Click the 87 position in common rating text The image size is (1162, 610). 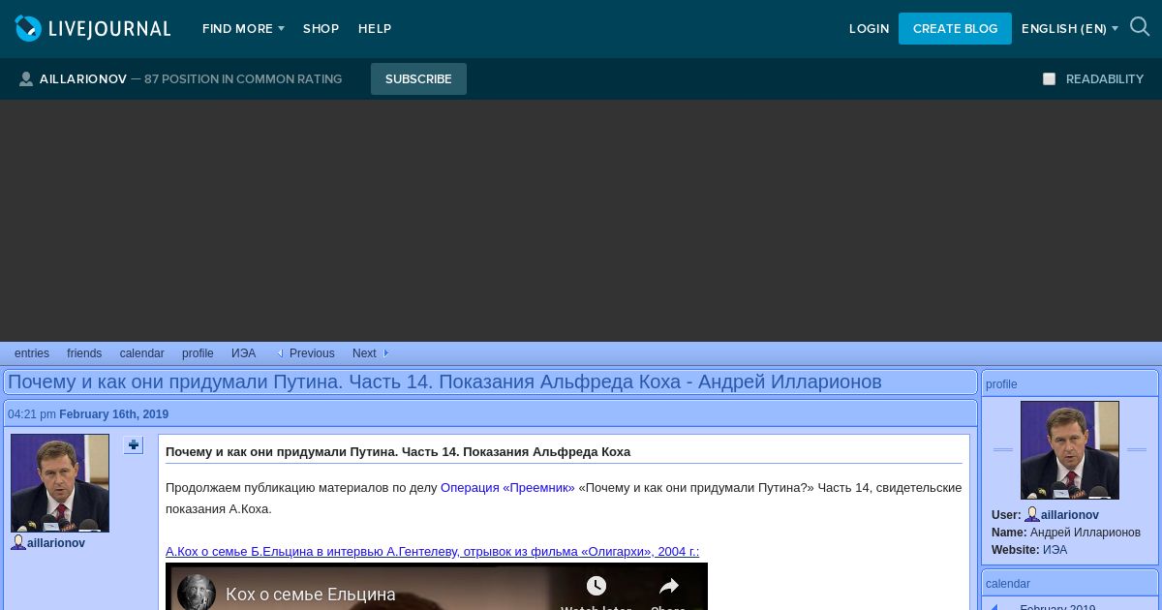243,79
